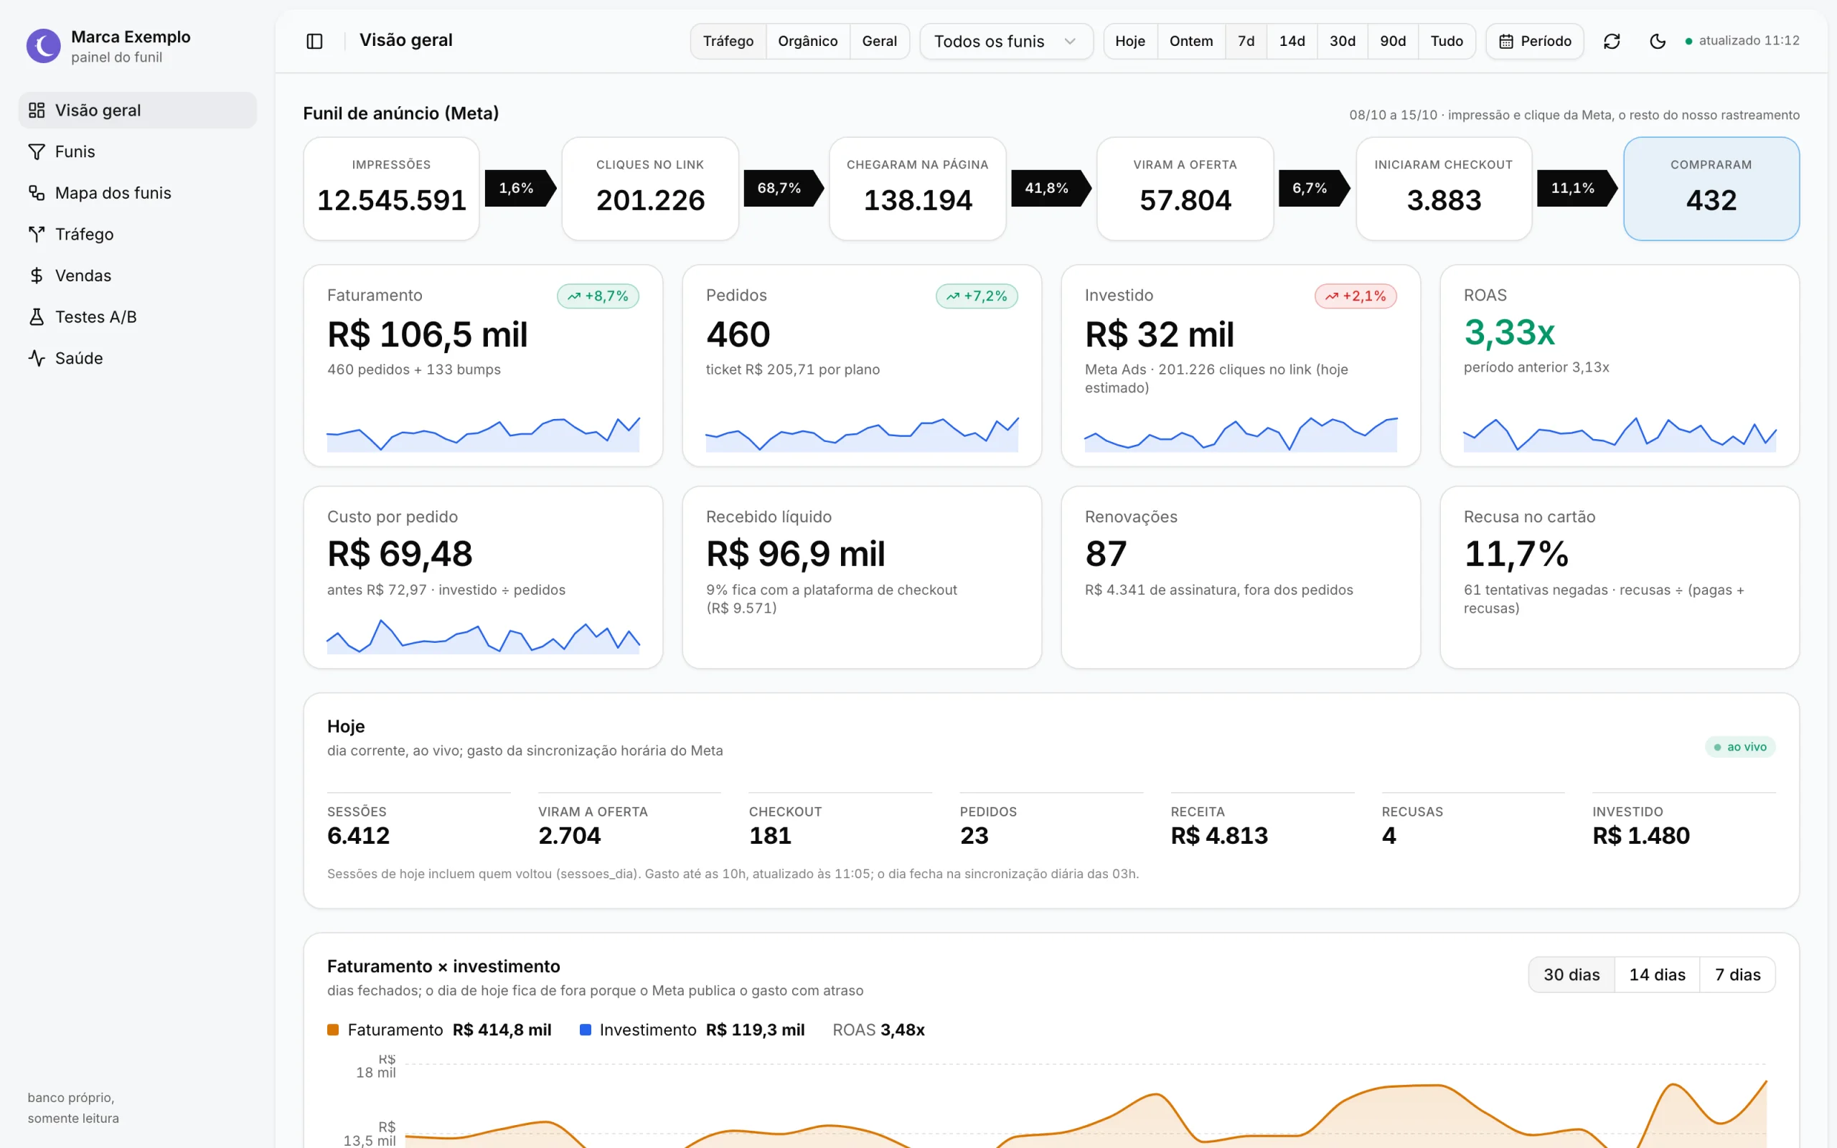Select the 30d time range tab

click(x=1342, y=41)
